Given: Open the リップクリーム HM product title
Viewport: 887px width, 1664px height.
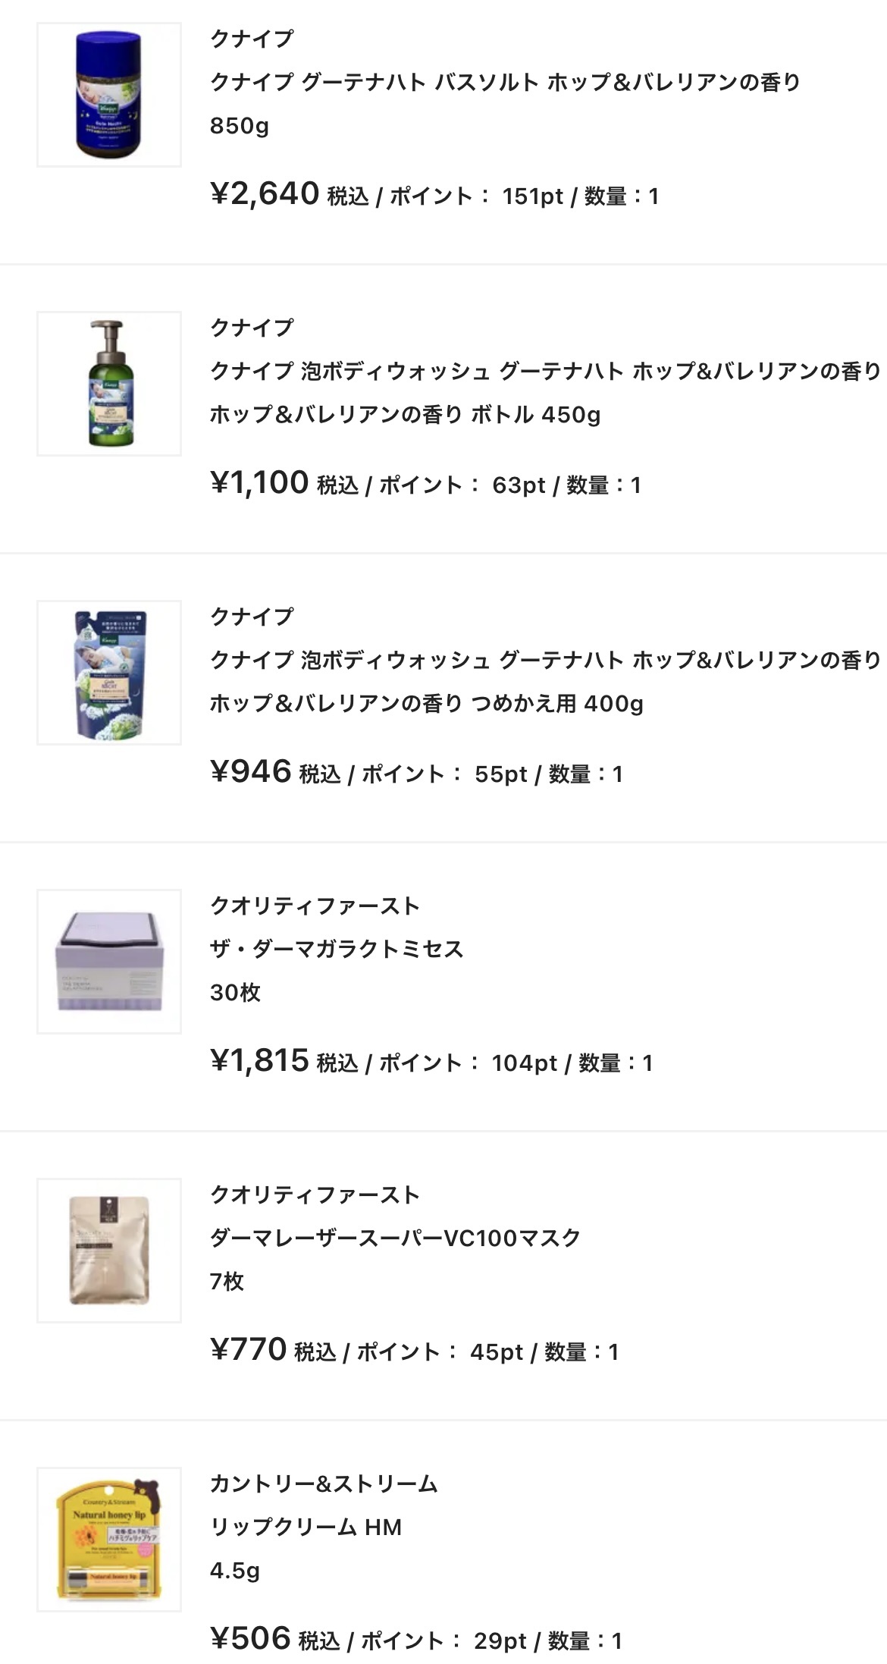Looking at the screenshot, I should point(306,1527).
